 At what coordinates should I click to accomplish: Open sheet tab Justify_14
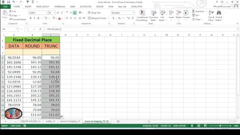pyautogui.click(x=50, y=121)
